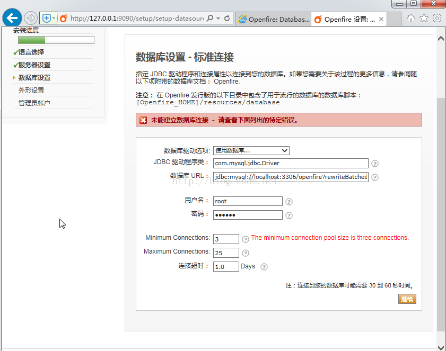Select 语言选择 step in sidebar
Viewport: 446px width, 351px height.
[31, 52]
